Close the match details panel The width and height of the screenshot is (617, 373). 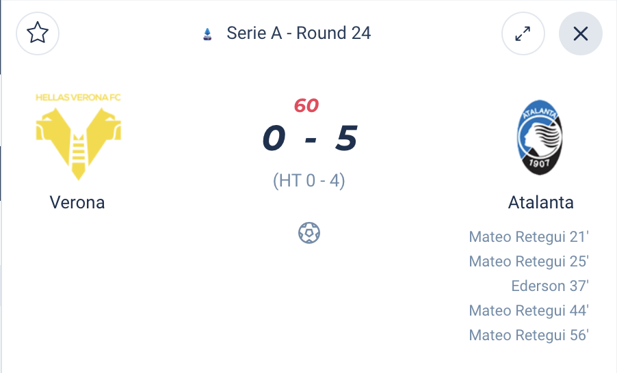click(x=580, y=33)
